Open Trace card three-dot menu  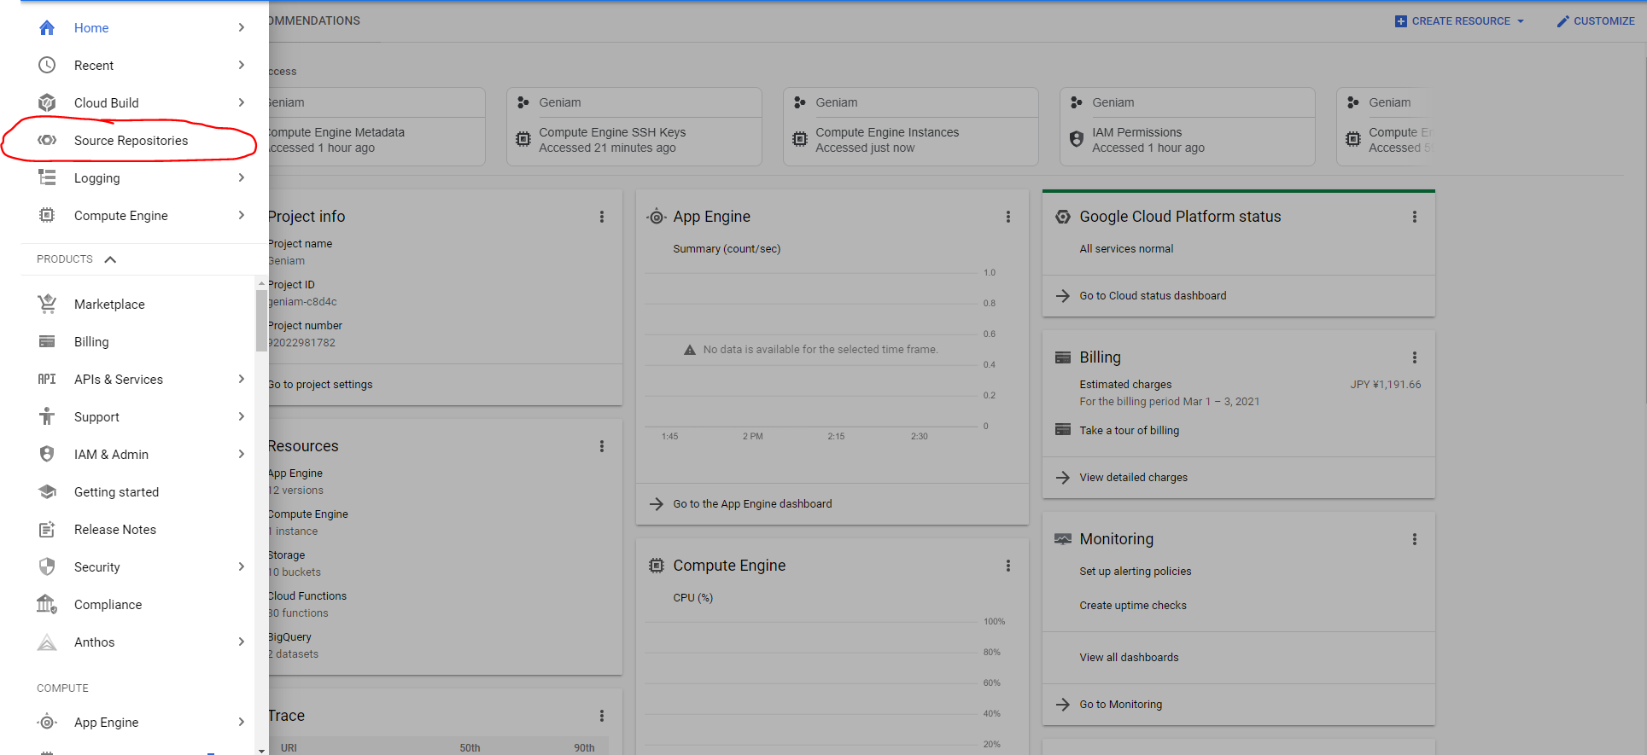pyautogui.click(x=602, y=716)
